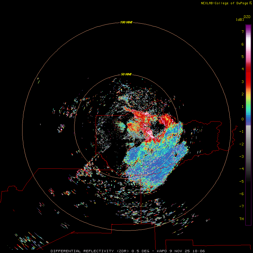Click the -2 value on the color scale
The image size is (253, 253).
pyautogui.click(x=241, y=144)
